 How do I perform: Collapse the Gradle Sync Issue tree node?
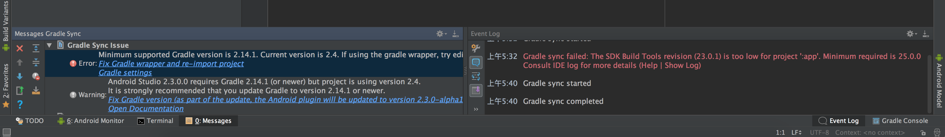[49, 45]
